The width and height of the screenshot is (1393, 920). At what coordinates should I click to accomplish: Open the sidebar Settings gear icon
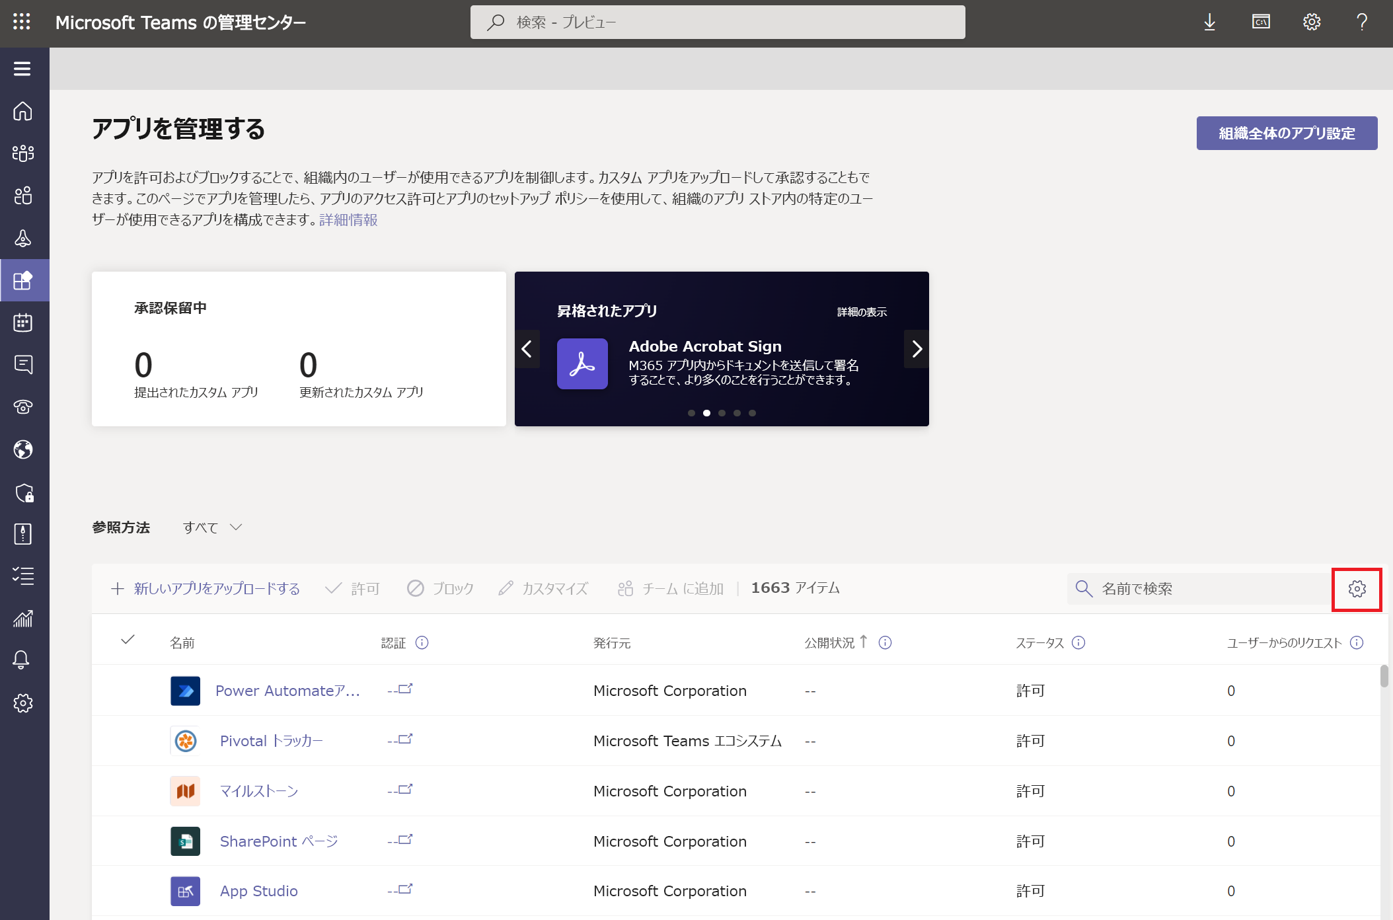tap(23, 703)
